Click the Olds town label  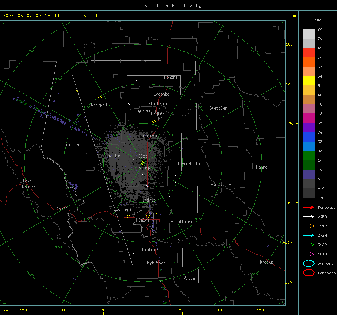click(x=143, y=156)
